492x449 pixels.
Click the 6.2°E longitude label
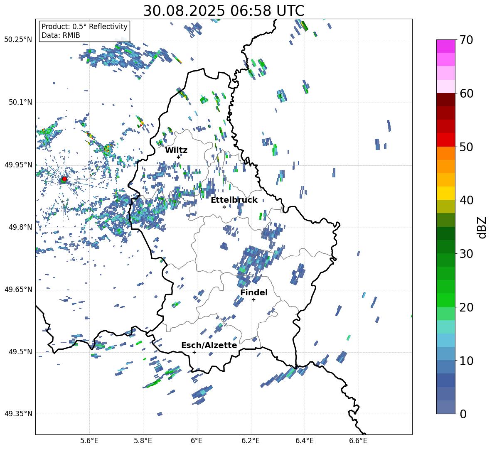(251, 441)
